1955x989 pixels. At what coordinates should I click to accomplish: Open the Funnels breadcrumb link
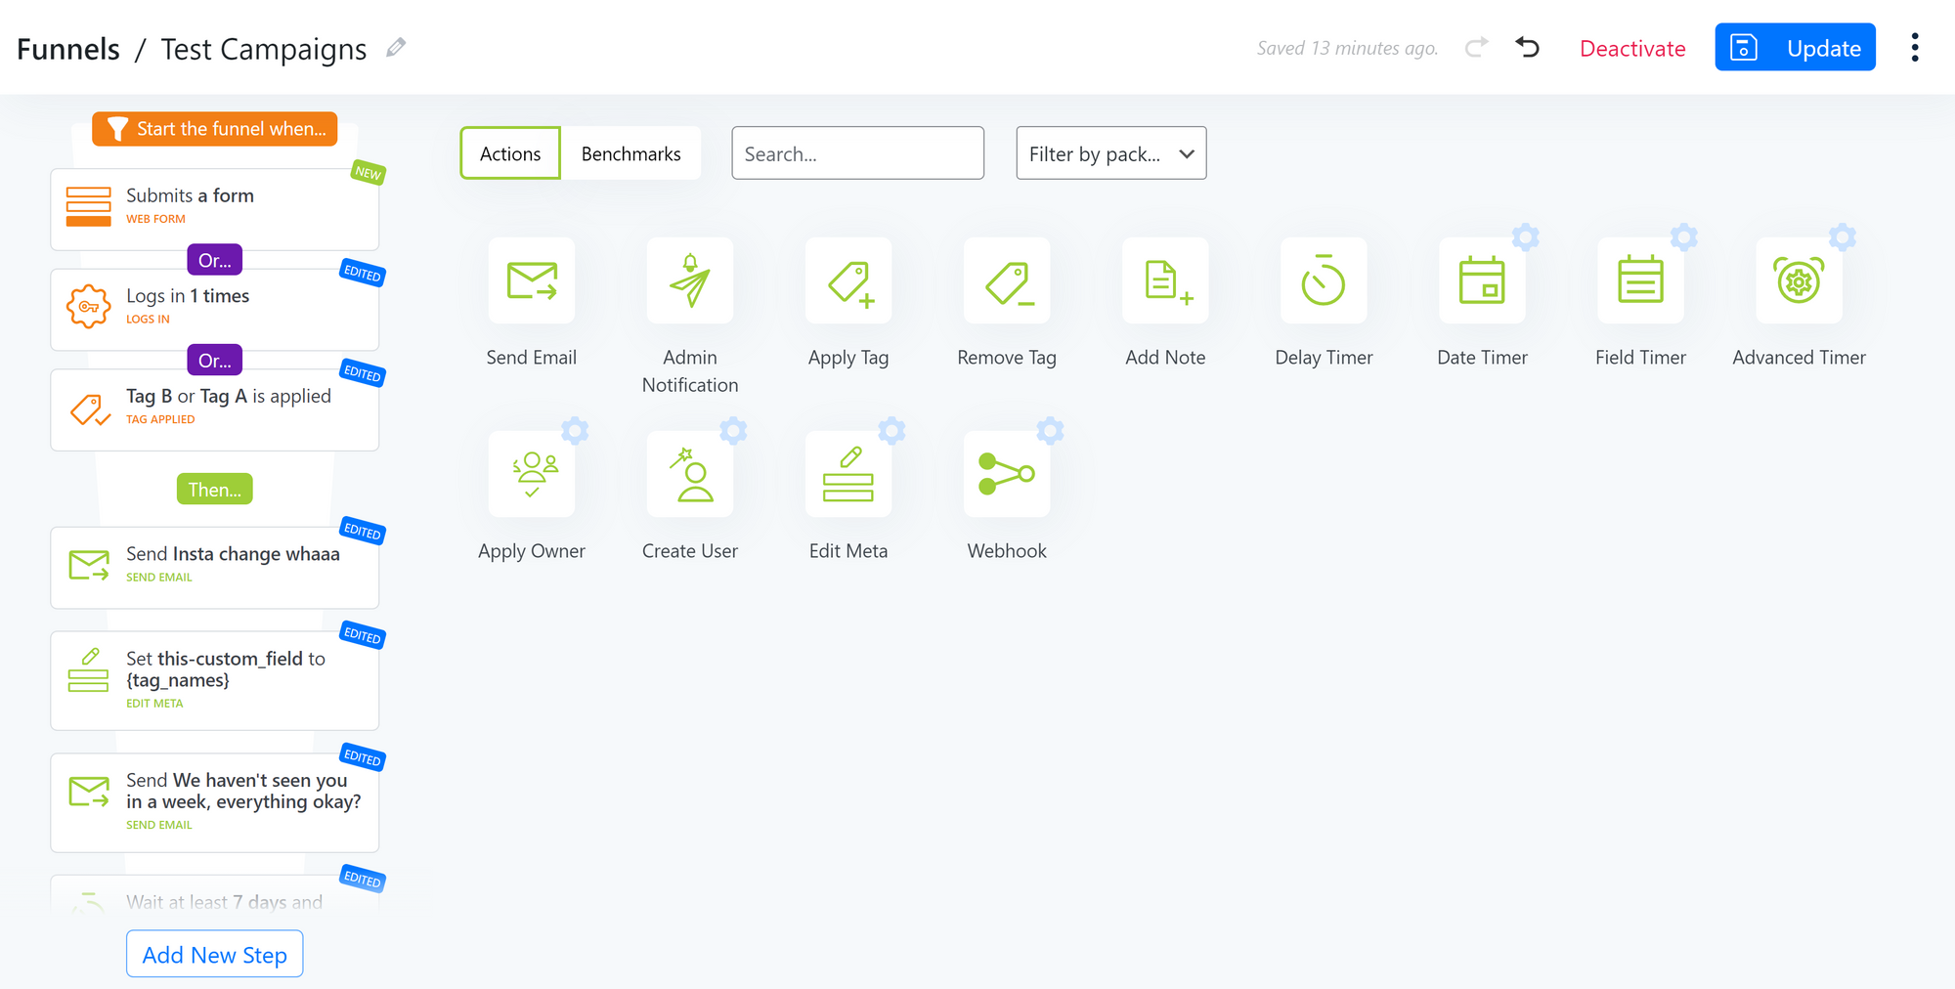coord(68,49)
